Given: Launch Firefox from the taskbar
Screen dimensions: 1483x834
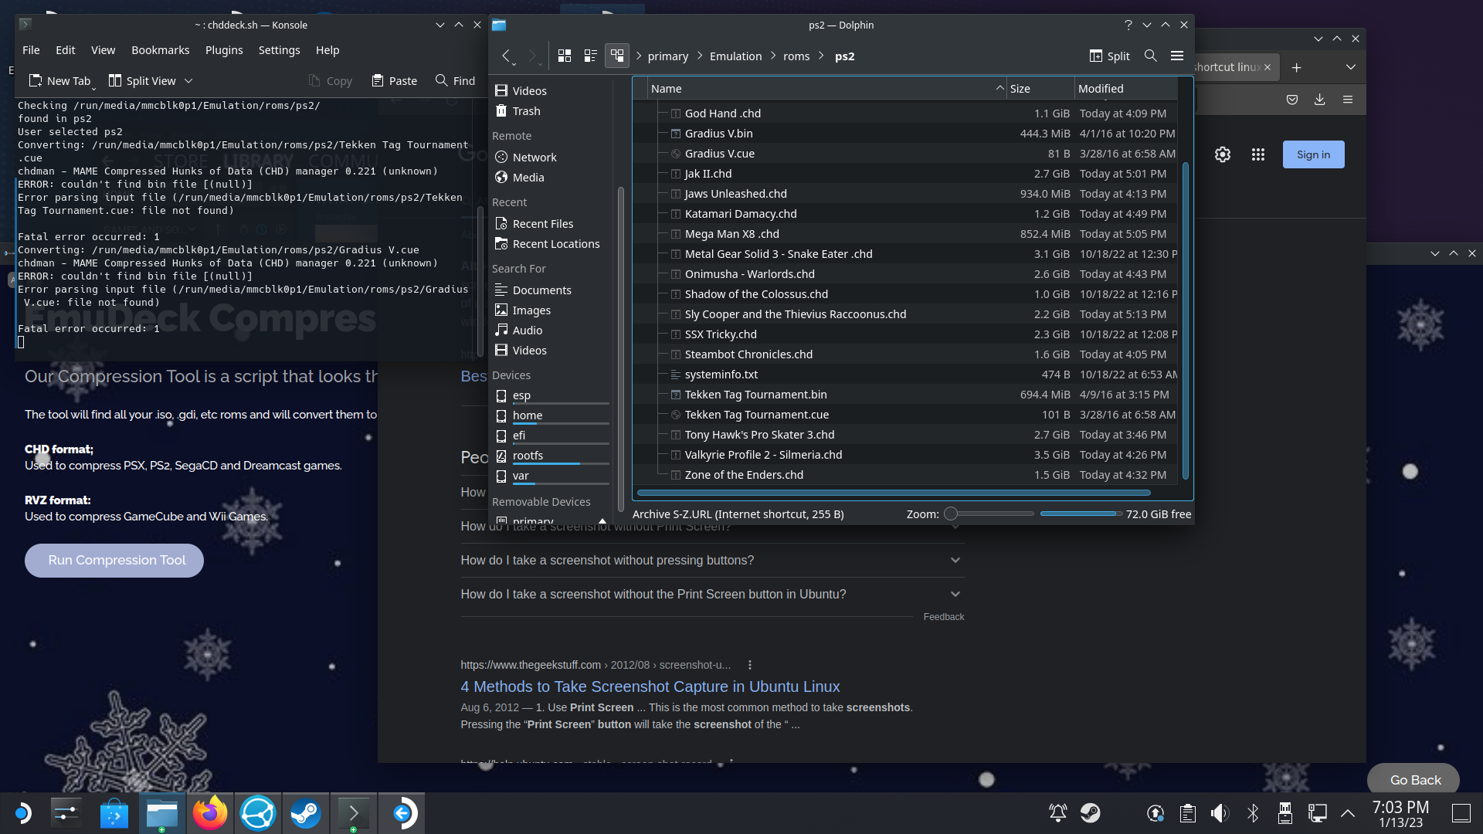Looking at the screenshot, I should click(210, 812).
